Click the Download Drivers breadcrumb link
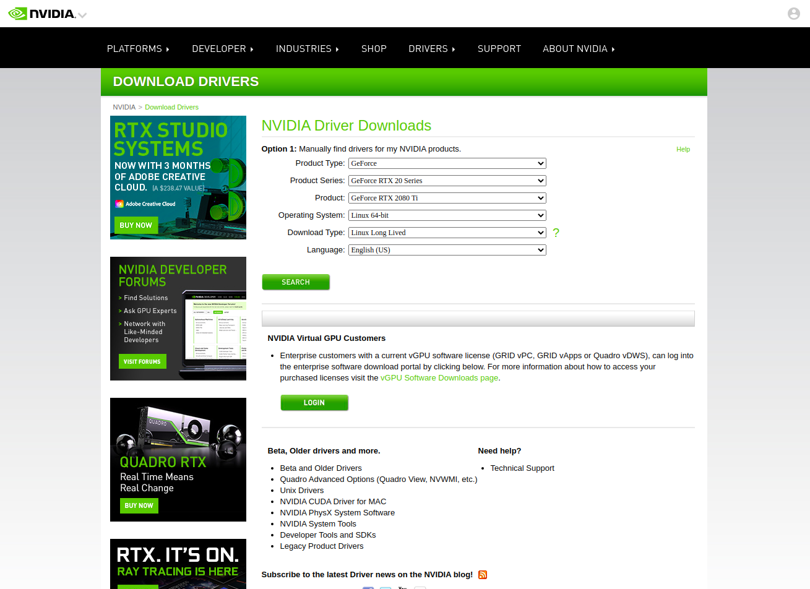The height and width of the screenshot is (589, 810). (171, 107)
